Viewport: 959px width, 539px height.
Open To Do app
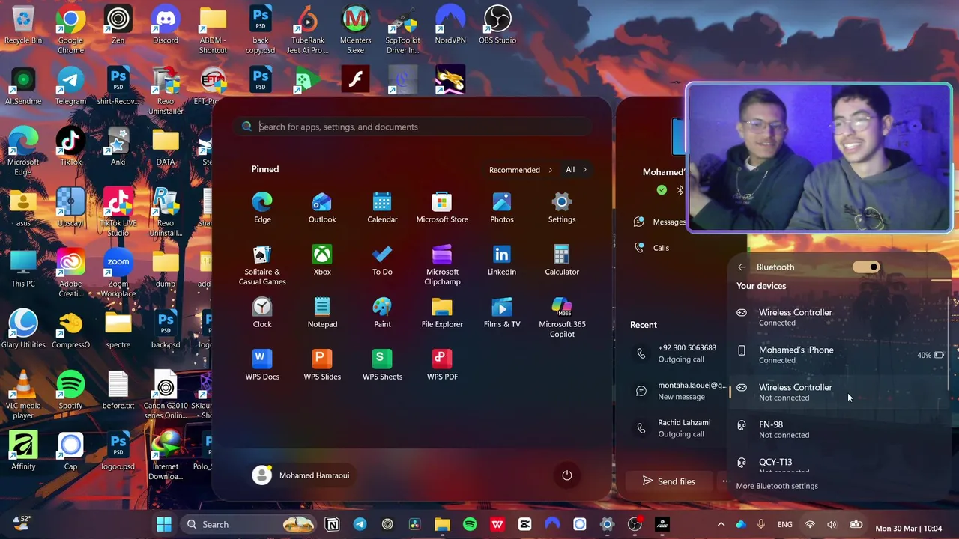[x=382, y=261]
